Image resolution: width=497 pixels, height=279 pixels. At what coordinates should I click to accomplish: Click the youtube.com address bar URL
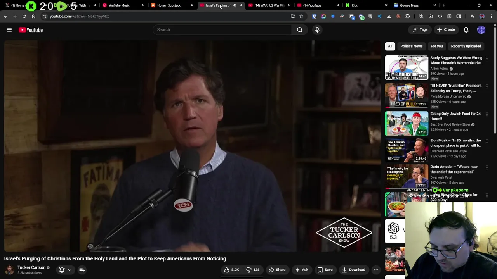pyautogui.click(x=80, y=16)
